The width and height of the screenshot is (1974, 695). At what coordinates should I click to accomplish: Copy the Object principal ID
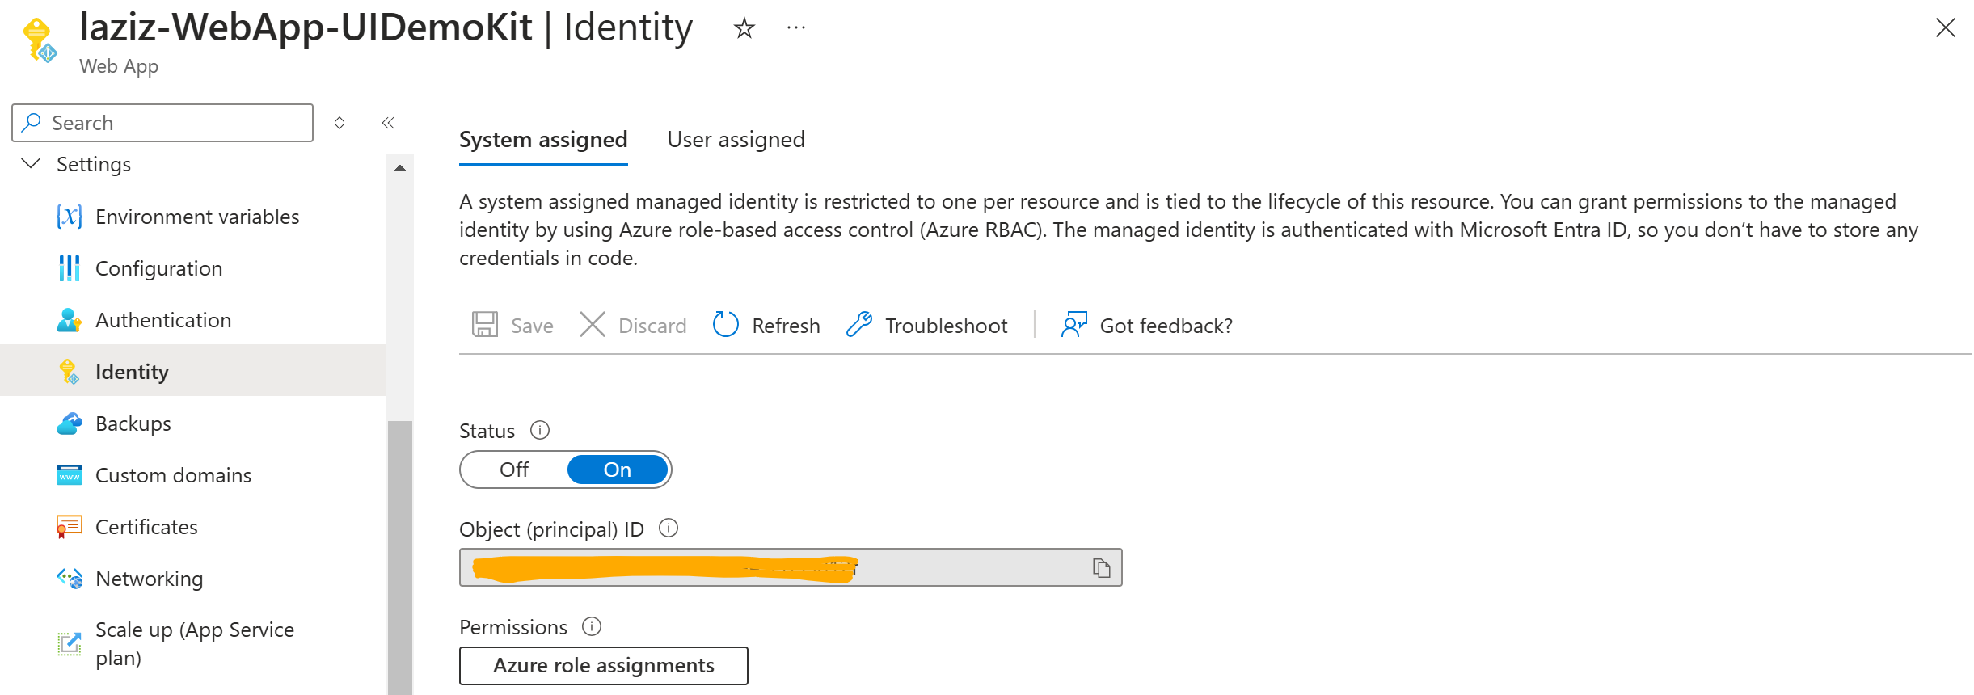1101,568
